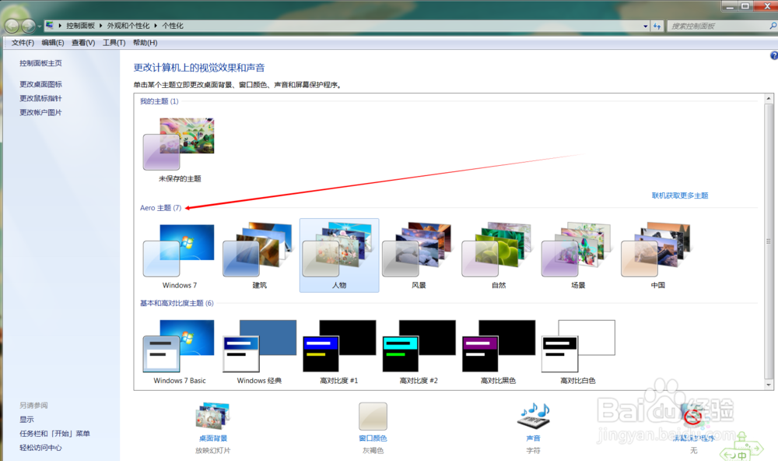Open the 窗口颜色 window color settings
Image resolution: width=778 pixels, height=461 pixels.
(373, 417)
